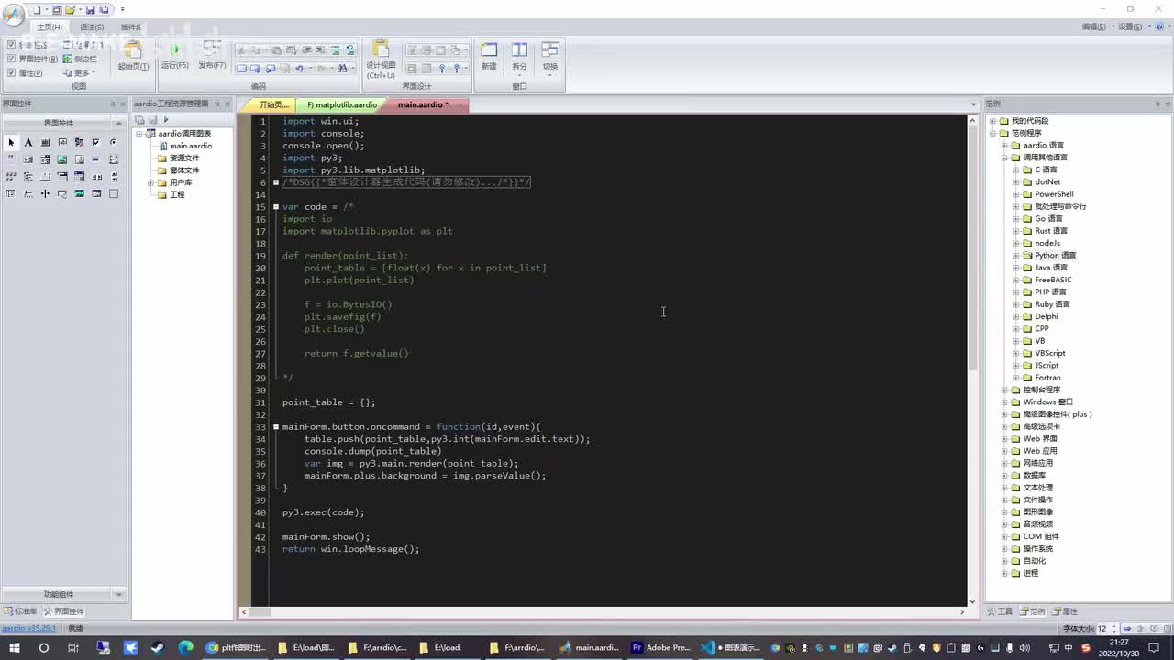Switch to the 开始页 editor tab
The height and width of the screenshot is (660, 1174).
(x=273, y=104)
